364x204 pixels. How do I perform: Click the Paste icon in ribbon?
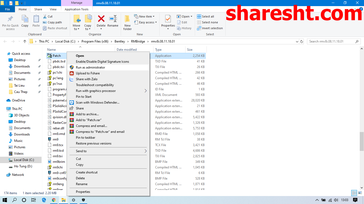click(36, 19)
